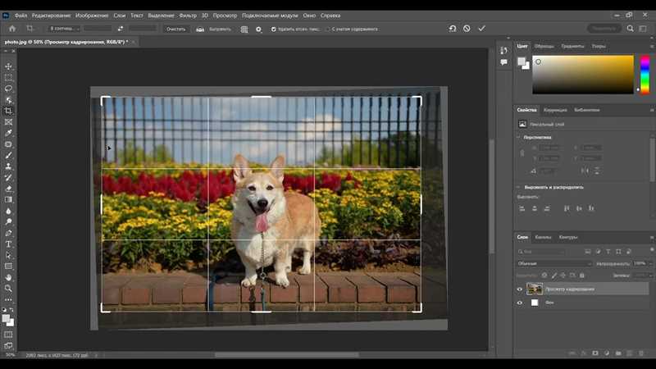Collapse the Перспектива section

(519, 137)
